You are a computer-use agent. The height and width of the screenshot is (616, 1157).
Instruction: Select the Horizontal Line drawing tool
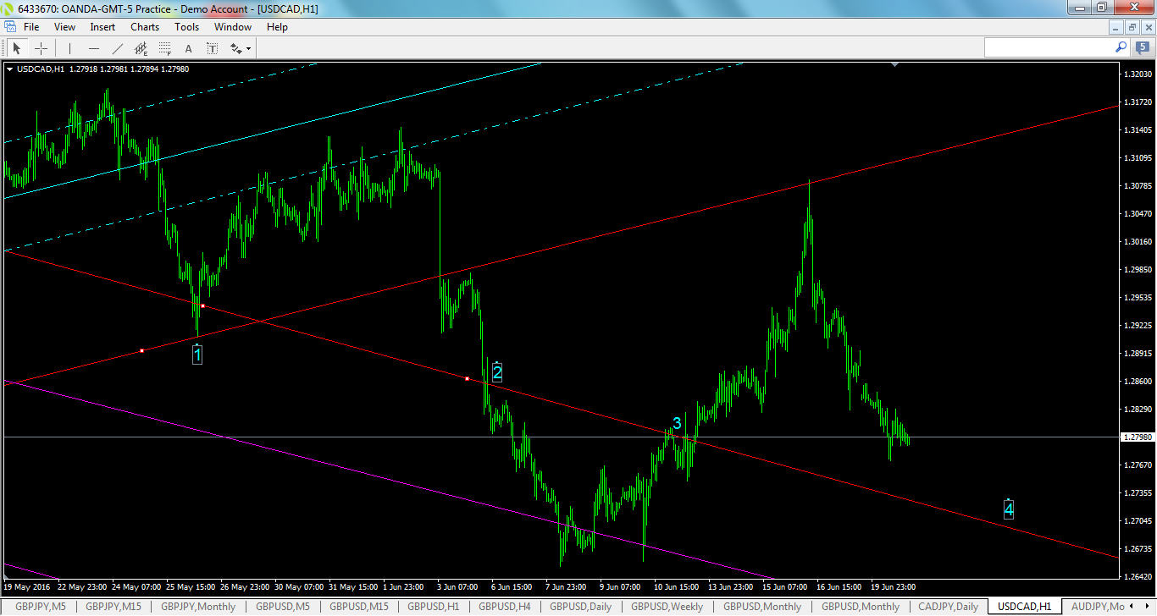click(x=93, y=48)
